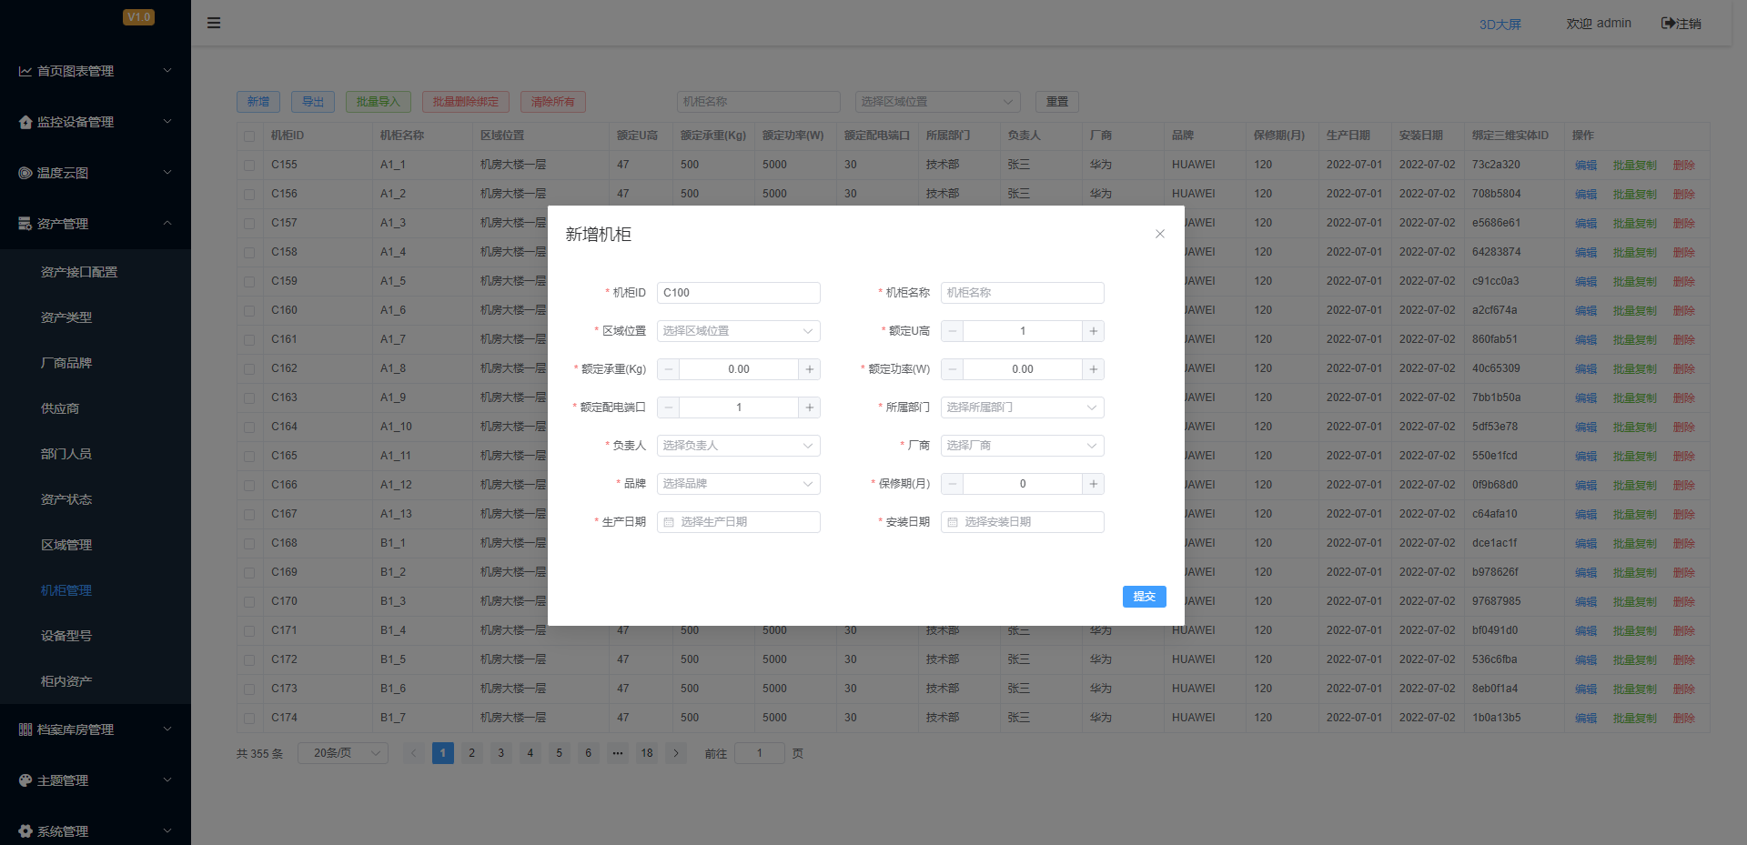The height and width of the screenshot is (845, 1747).
Task: Check the row C155 checkbox
Action: tap(249, 166)
